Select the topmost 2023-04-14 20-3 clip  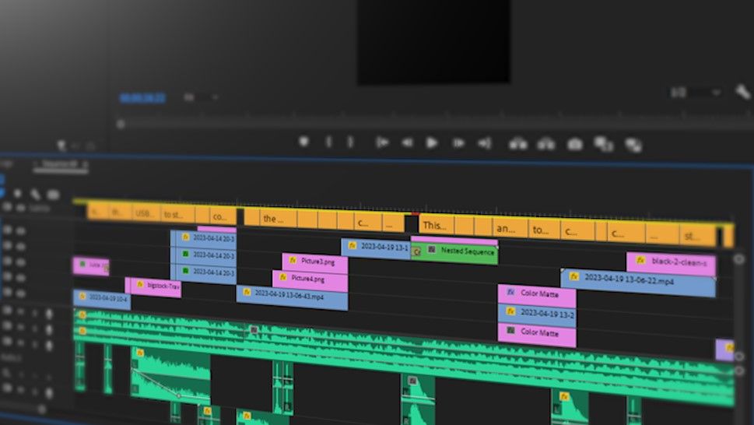pyautogui.click(x=203, y=239)
